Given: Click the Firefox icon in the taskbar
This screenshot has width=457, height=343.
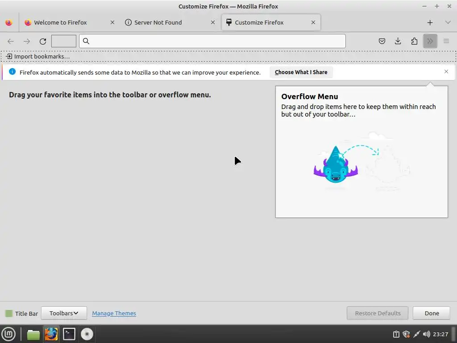Looking at the screenshot, I should [51, 334].
